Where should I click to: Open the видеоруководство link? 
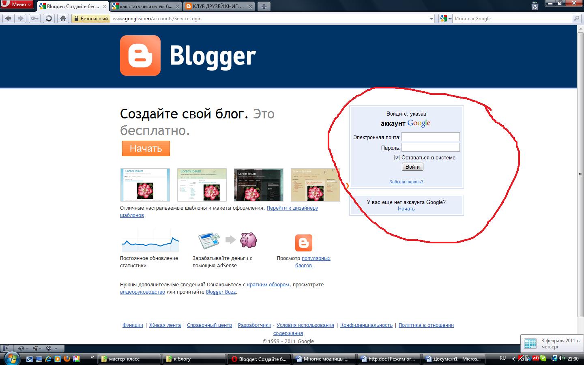(142, 292)
